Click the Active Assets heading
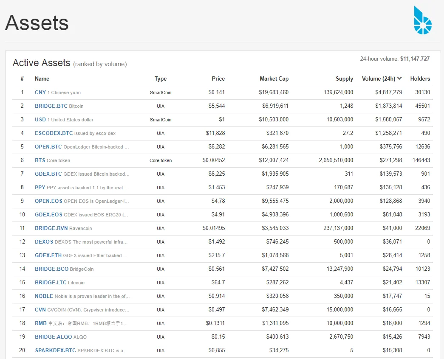This screenshot has width=444, height=359. coord(41,63)
